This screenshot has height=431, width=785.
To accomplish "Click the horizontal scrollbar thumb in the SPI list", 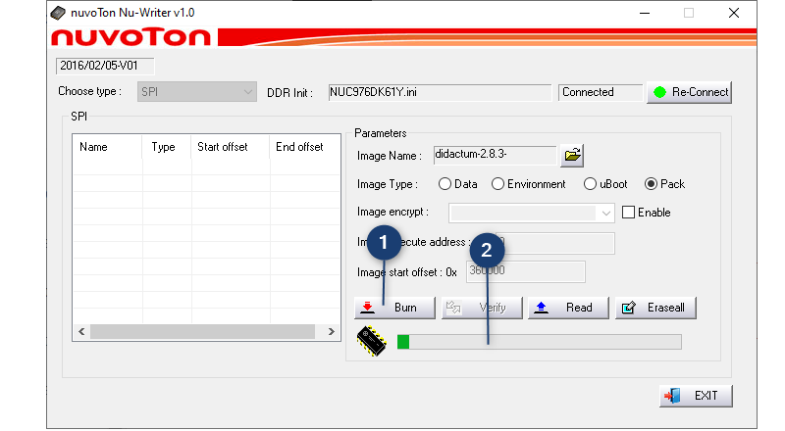I will tap(203, 331).
